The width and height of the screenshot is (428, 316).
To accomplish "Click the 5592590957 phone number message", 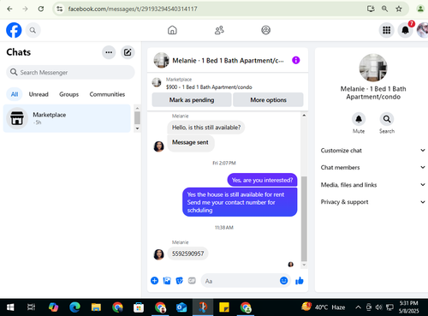I will pos(187,253).
